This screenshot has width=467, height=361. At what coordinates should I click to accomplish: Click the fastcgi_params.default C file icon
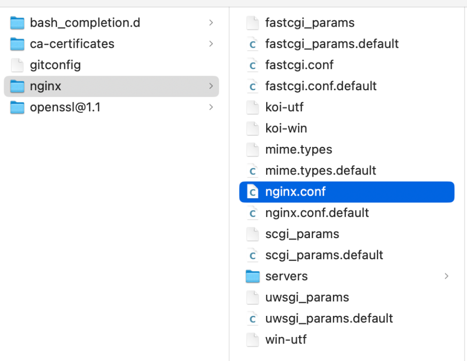pyautogui.click(x=253, y=44)
